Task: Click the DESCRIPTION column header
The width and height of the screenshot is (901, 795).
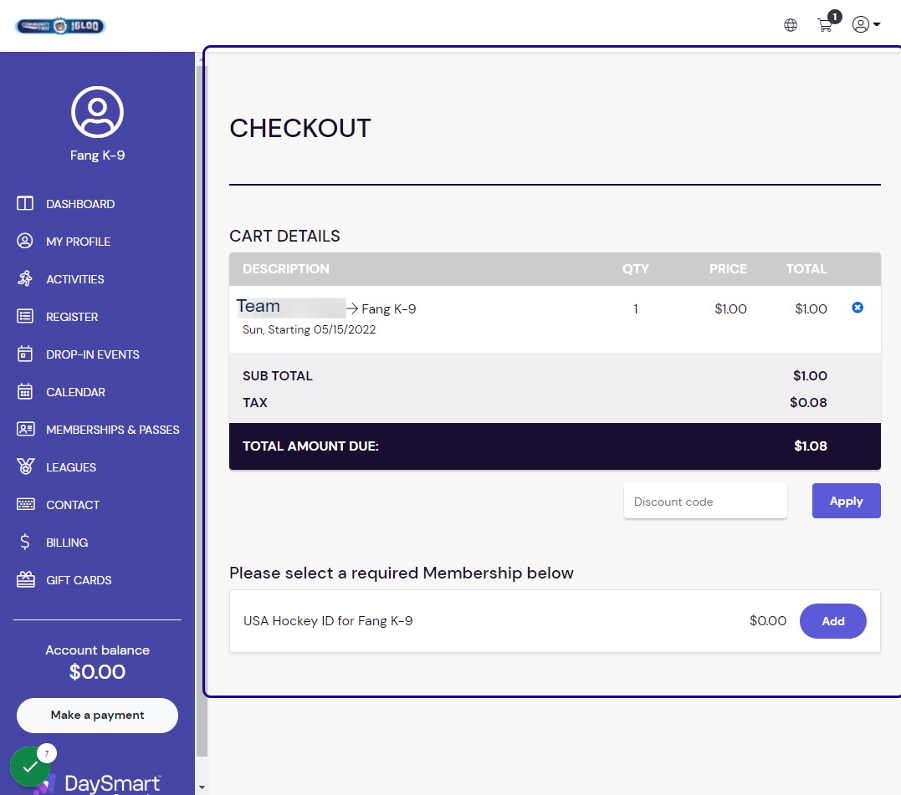Action: 285,268
